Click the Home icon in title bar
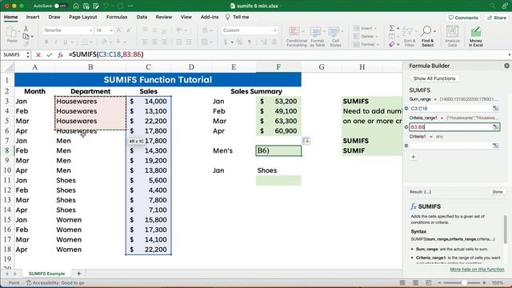This screenshot has height=288, width=512. pos(76,6)
